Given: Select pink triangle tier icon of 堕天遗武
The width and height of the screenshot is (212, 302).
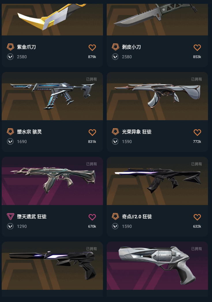Looking at the screenshot, I should coord(10,217).
